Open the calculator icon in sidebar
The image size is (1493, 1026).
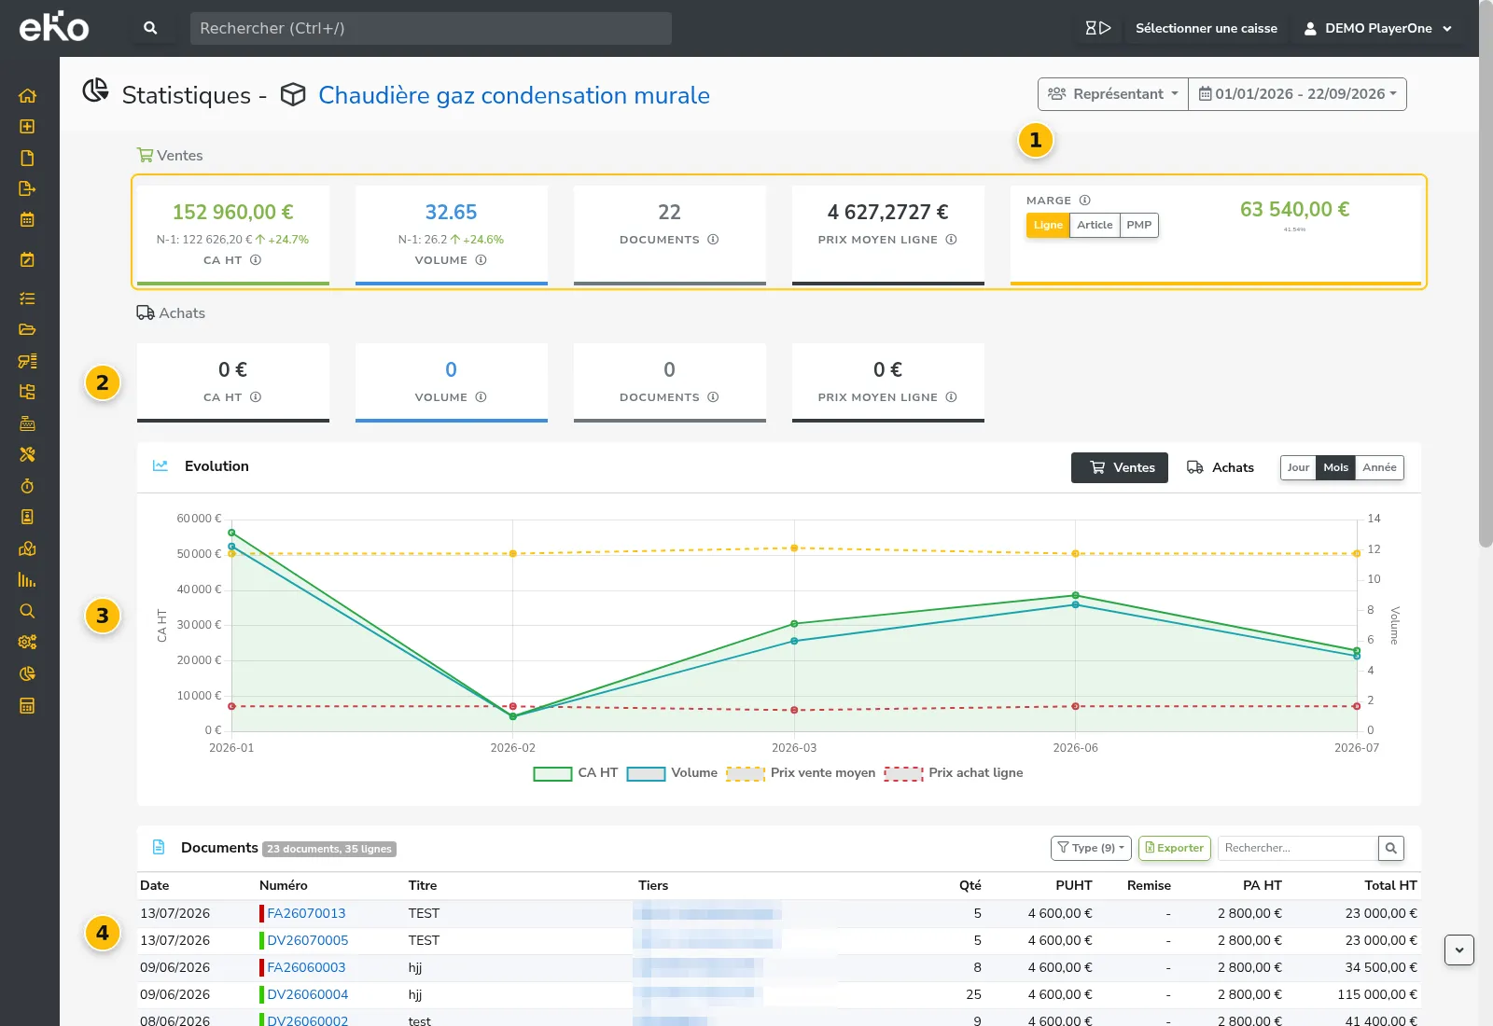click(x=27, y=706)
